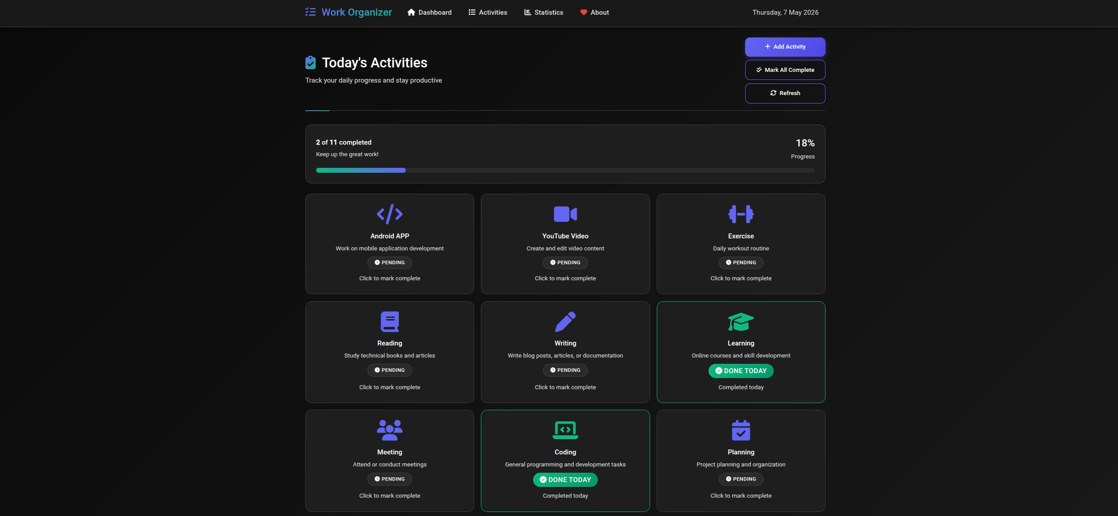Click the clock icon in Planning's Pending badge
The height and width of the screenshot is (516, 1118).
pyautogui.click(x=729, y=479)
